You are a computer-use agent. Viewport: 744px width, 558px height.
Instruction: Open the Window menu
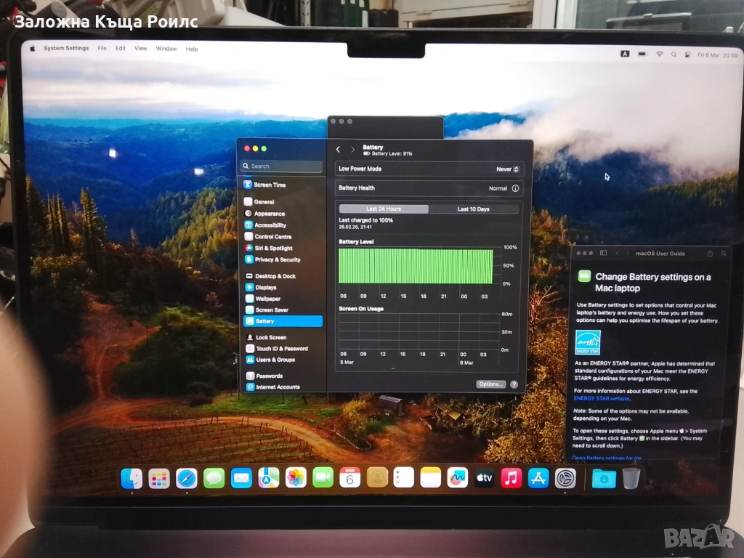pos(166,49)
